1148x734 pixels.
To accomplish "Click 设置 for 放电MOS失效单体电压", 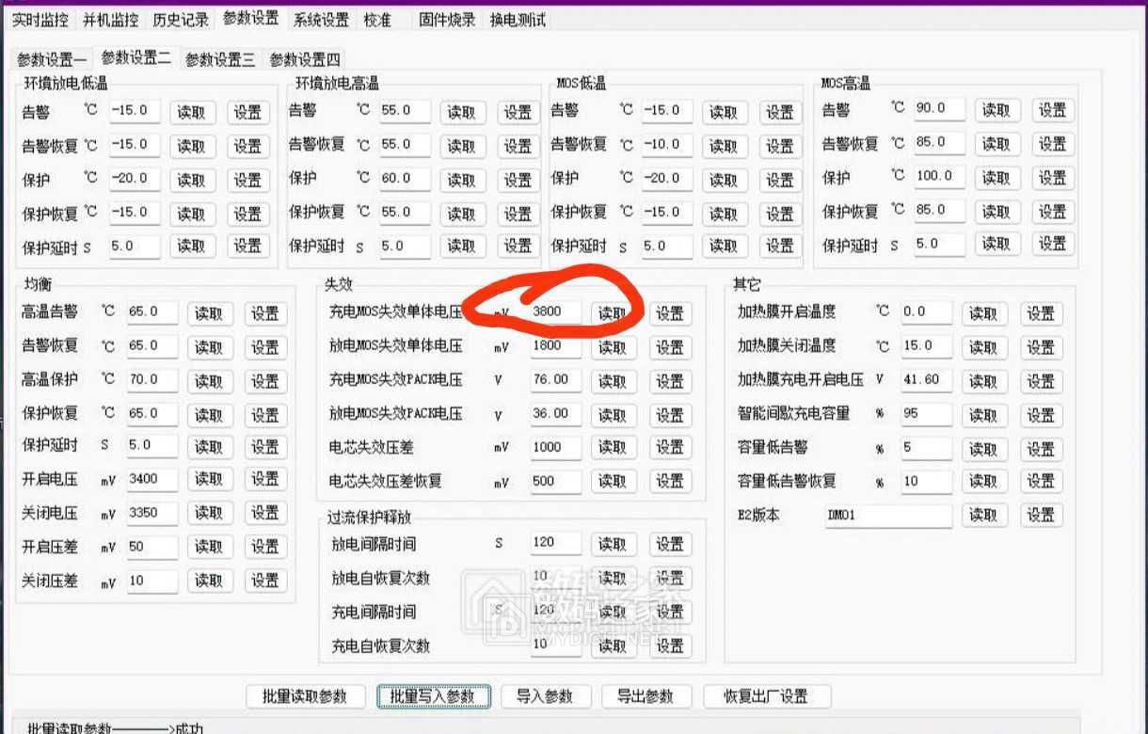I will (669, 347).
